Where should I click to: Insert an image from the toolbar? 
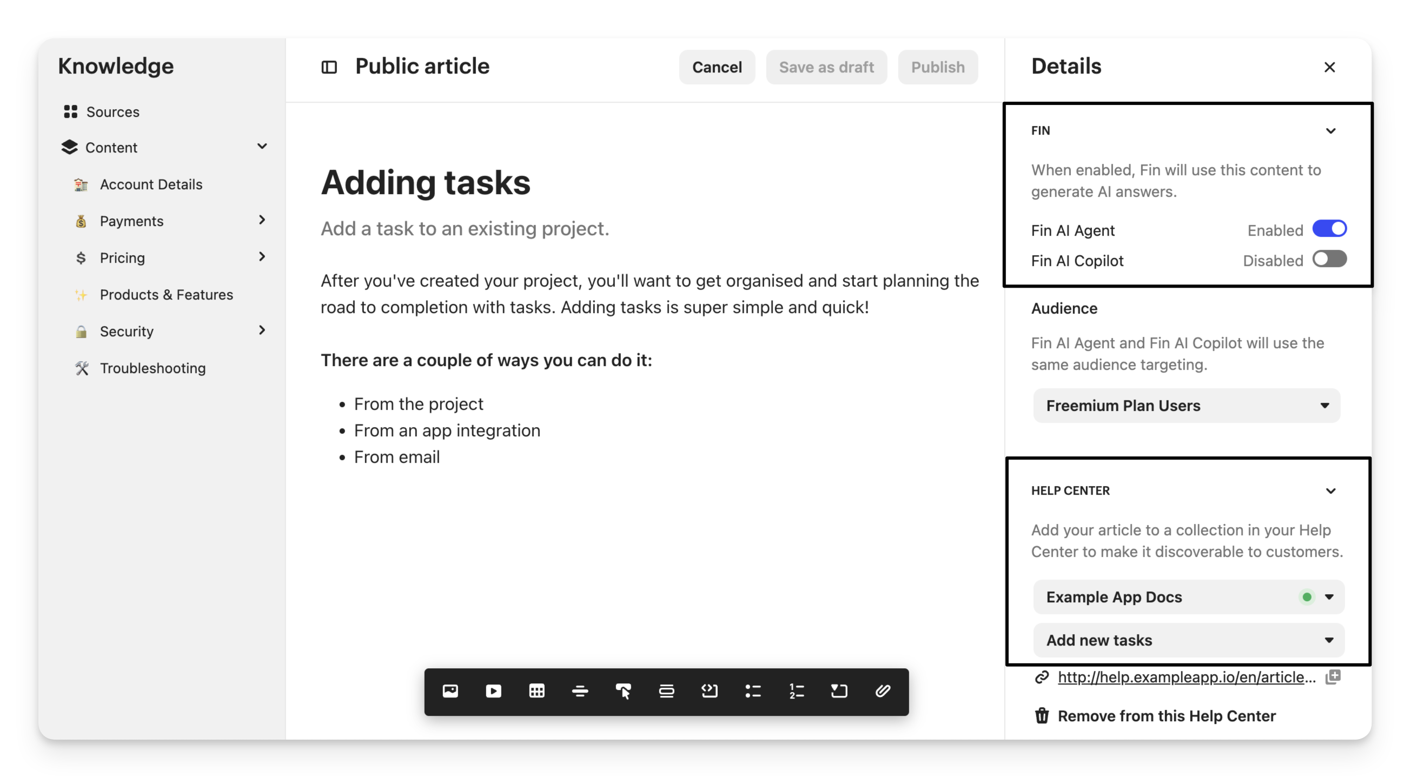[x=450, y=691]
